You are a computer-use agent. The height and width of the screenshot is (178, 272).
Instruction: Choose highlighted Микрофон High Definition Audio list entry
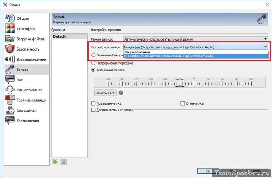(x=196, y=56)
